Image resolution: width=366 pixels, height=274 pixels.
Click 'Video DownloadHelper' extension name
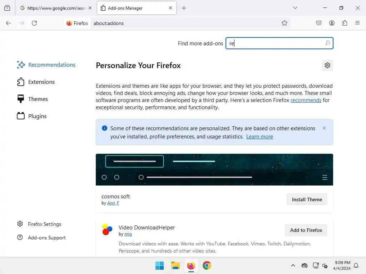[147, 227]
